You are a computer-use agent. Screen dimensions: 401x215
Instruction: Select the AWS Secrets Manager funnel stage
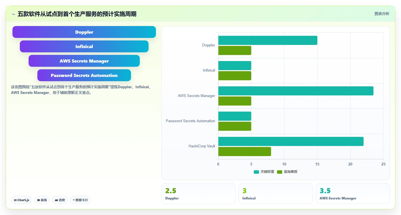[x=84, y=61]
